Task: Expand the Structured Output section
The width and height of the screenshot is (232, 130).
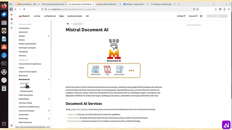Action: tap(49, 111)
